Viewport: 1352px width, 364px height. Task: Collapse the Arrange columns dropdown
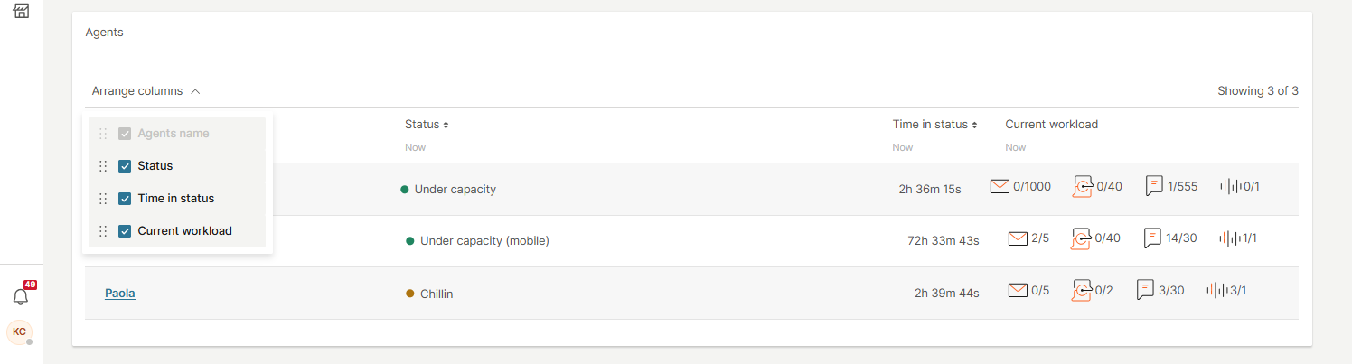click(146, 91)
